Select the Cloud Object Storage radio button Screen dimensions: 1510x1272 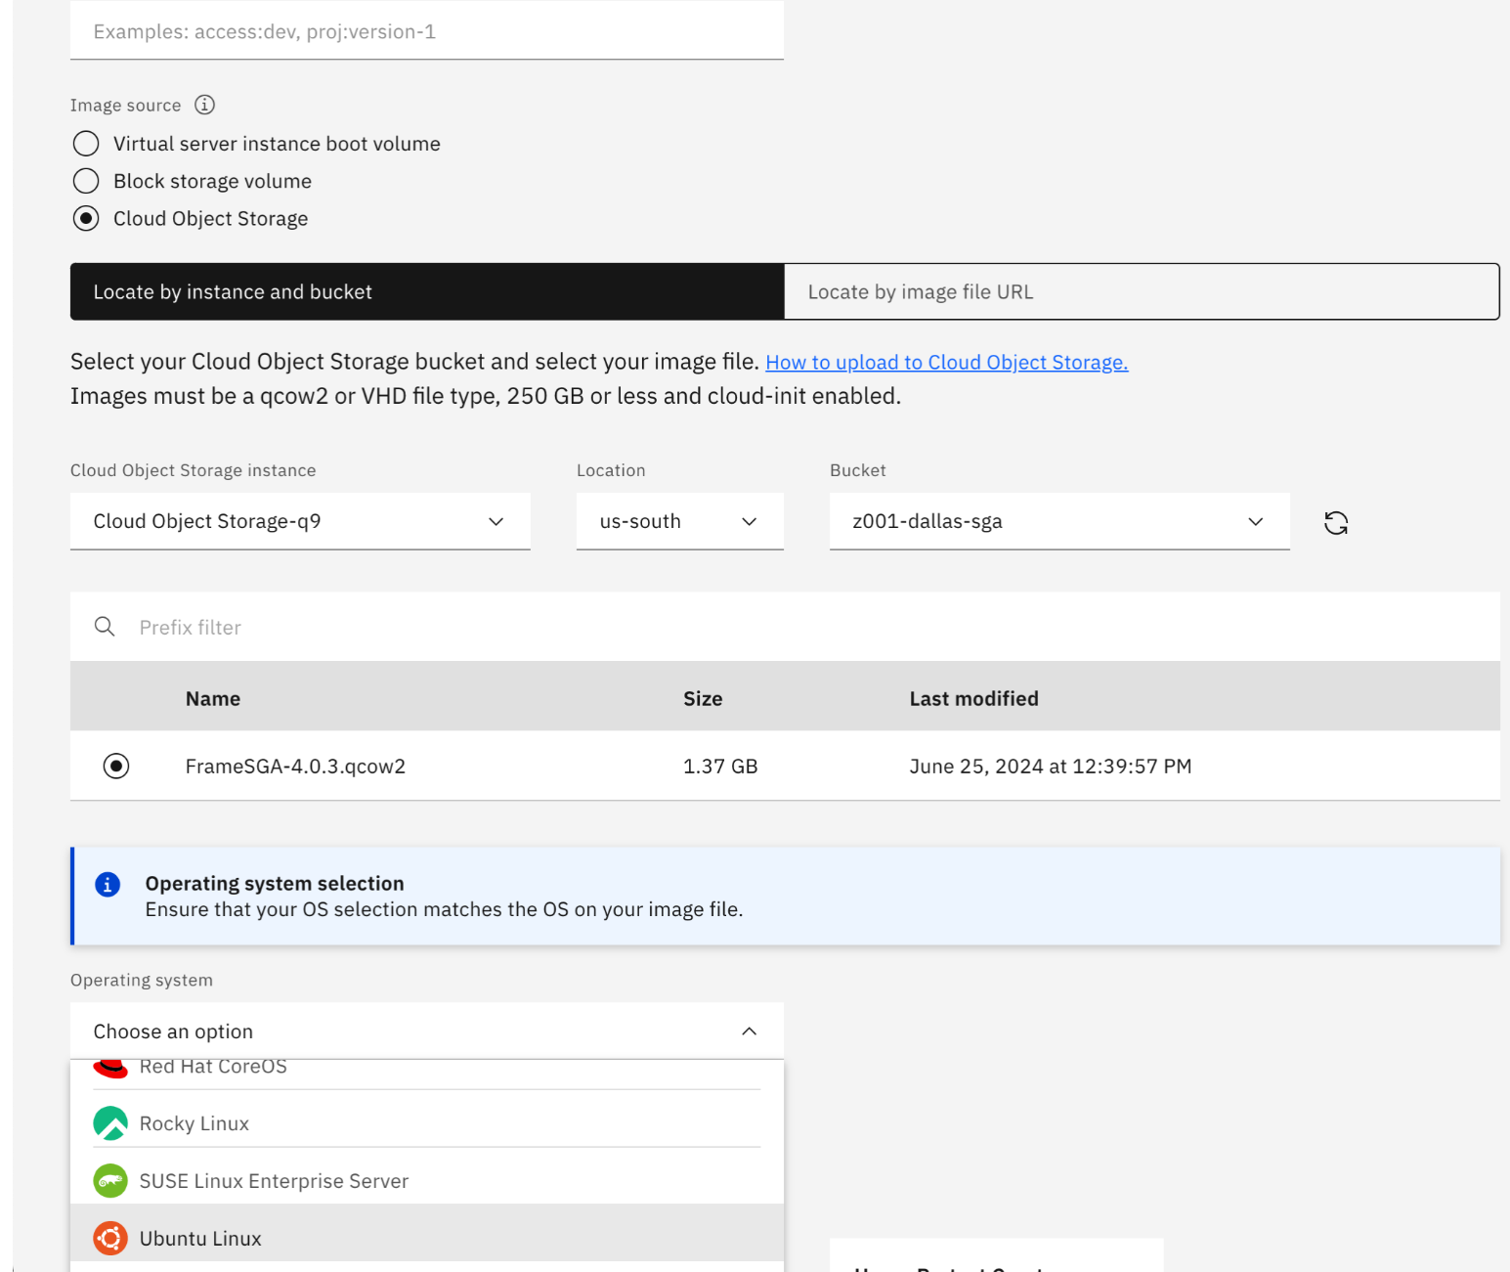tap(86, 219)
